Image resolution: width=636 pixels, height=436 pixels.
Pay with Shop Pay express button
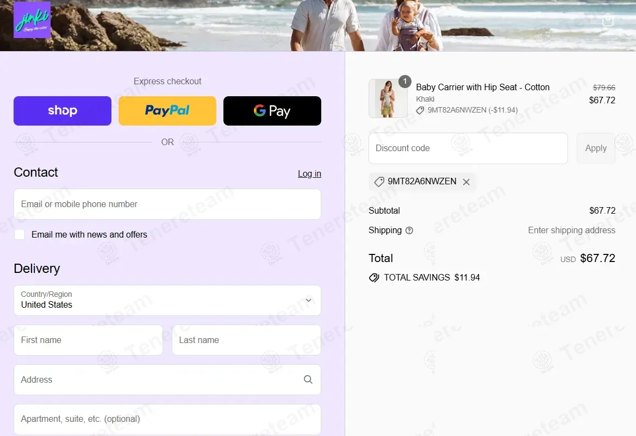pos(63,111)
